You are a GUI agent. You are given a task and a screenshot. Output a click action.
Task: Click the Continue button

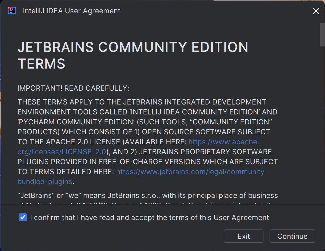(x=292, y=236)
